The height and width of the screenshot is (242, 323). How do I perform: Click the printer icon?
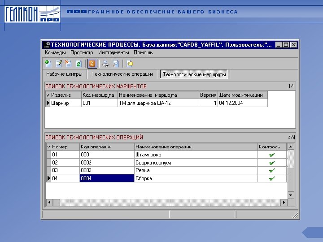(x=106, y=64)
